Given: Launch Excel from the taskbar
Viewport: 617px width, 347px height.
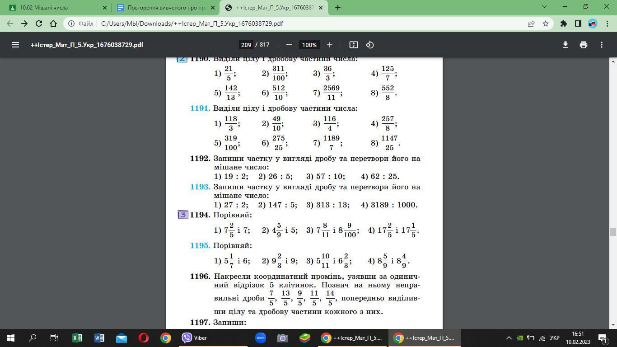Looking at the screenshot, I should click(77, 338).
